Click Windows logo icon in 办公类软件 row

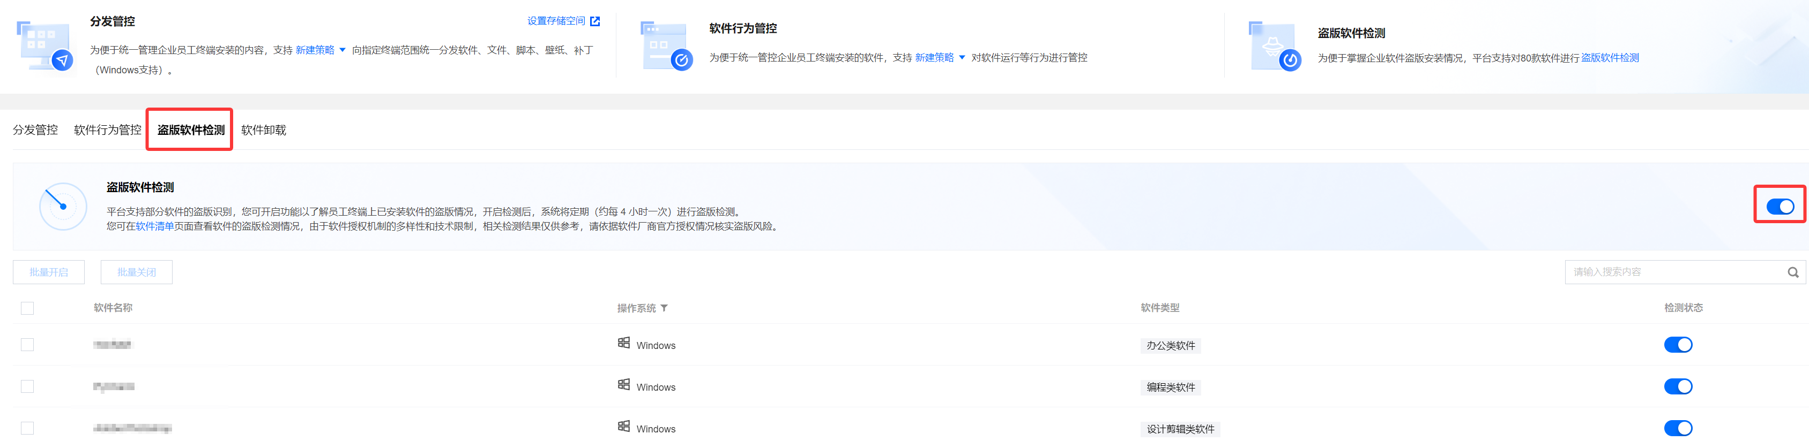click(623, 343)
